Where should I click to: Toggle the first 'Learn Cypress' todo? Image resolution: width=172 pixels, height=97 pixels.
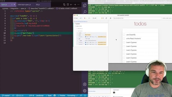[x=124, y=42]
